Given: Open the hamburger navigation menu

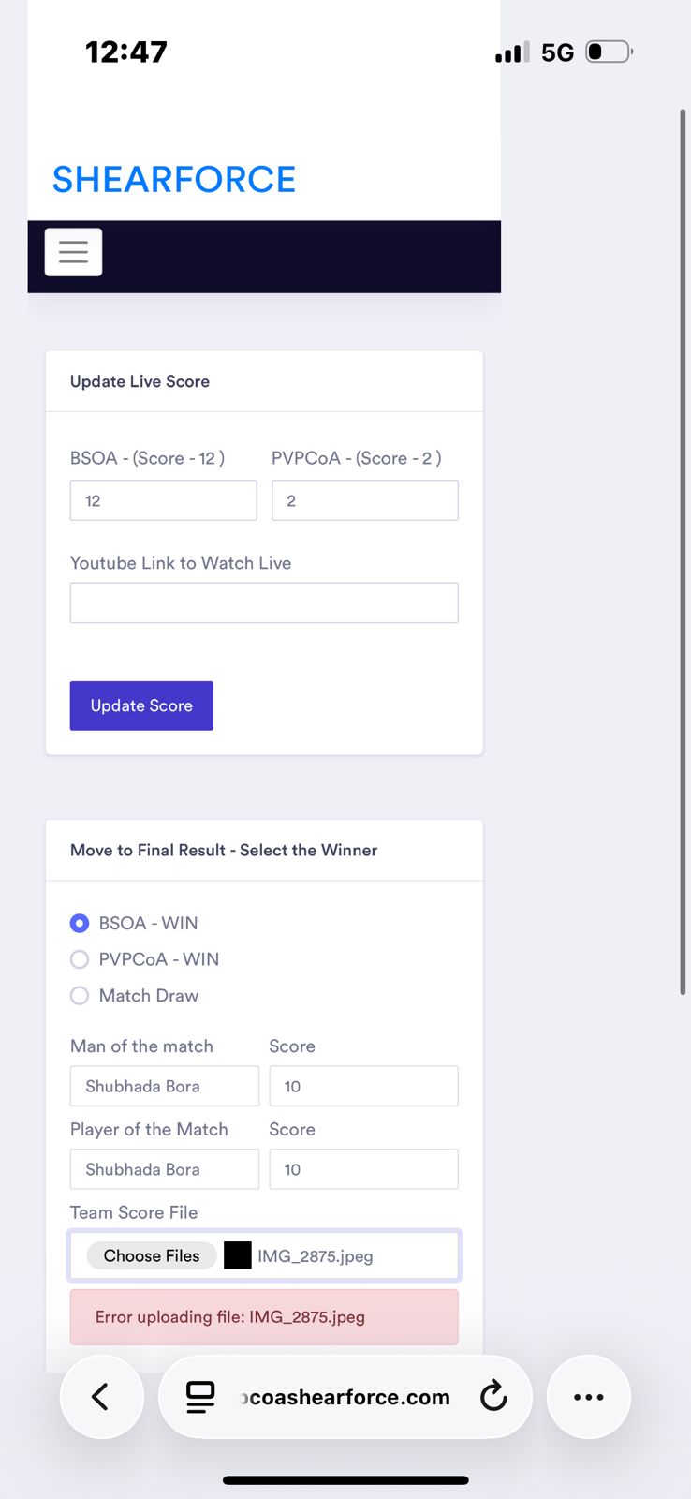Looking at the screenshot, I should 73,252.
